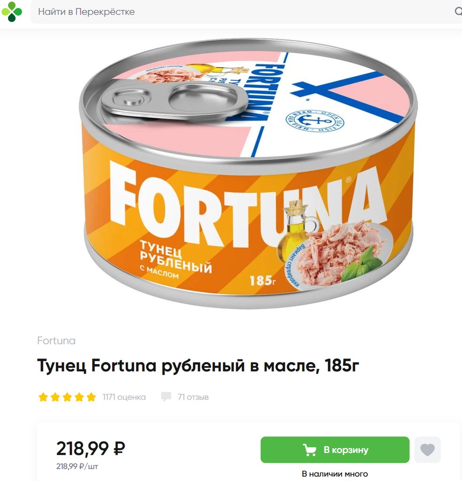Add product with 'В корзину' button
Screen dimensions: 462x481
click(335, 450)
